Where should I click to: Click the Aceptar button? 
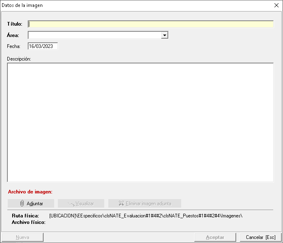pos(215,237)
